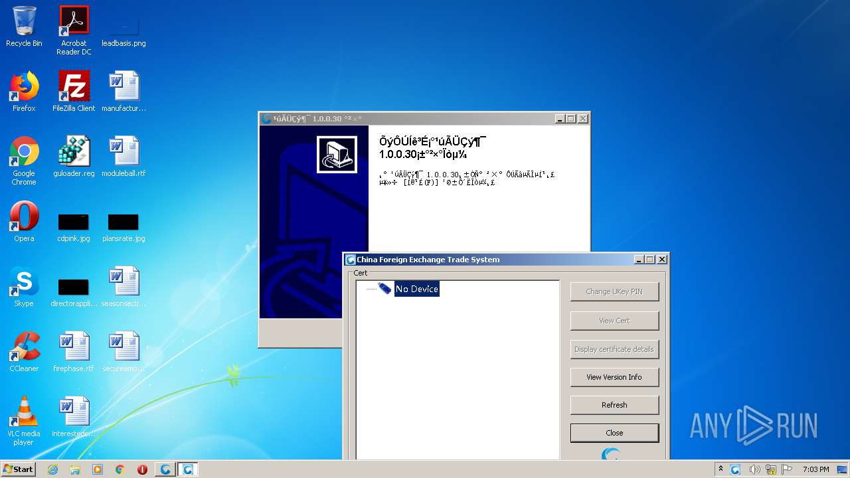850x478 pixels.
Task: Click the Show desktop button
Action: (843, 469)
